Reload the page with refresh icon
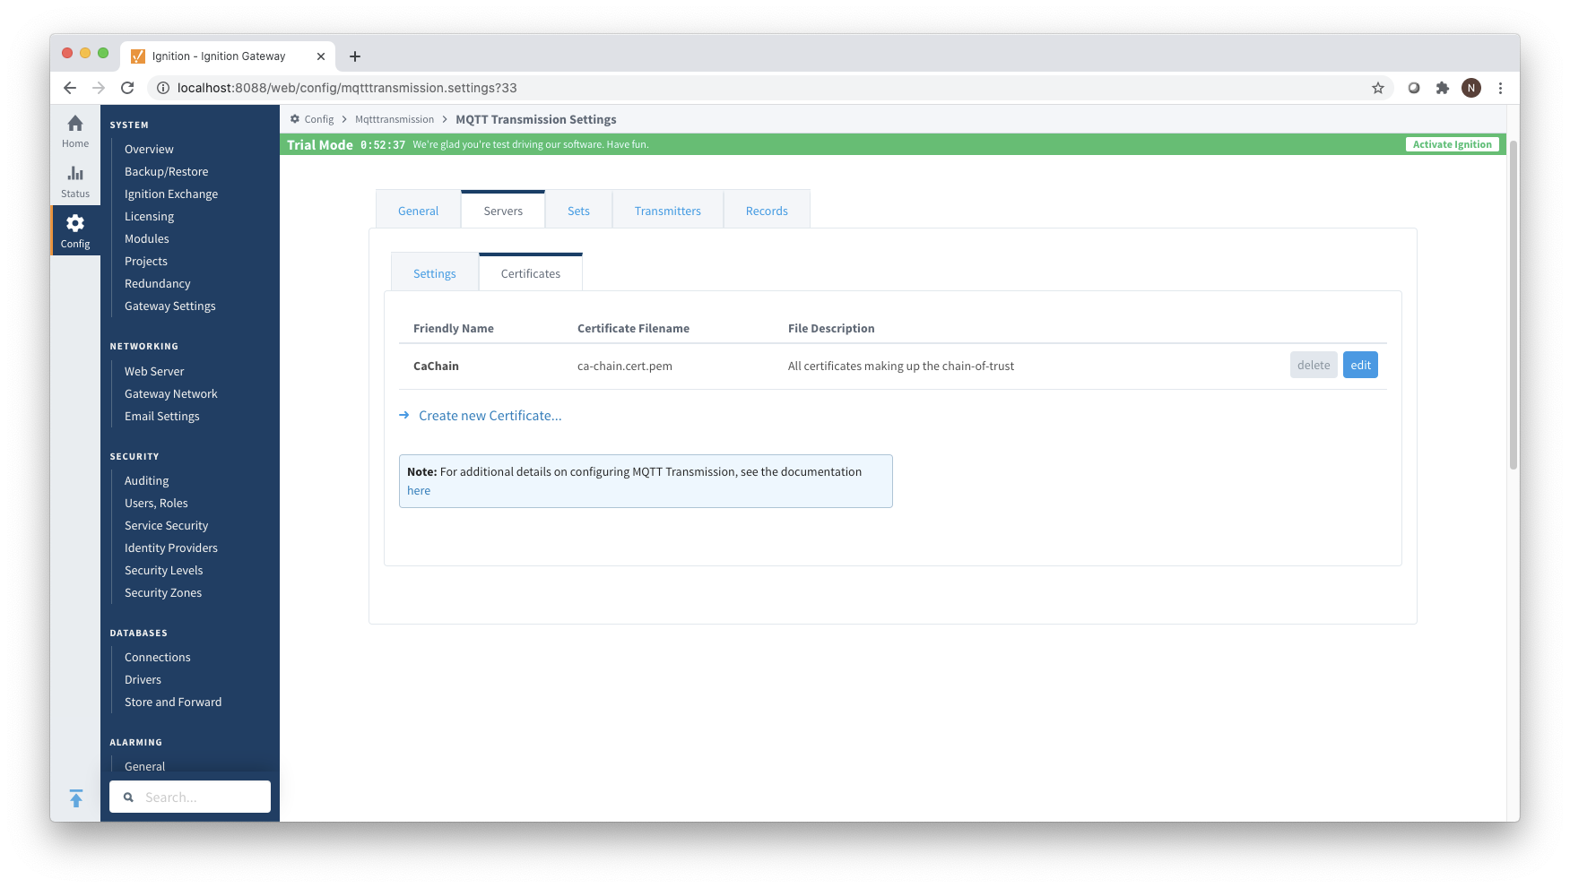 click(127, 88)
